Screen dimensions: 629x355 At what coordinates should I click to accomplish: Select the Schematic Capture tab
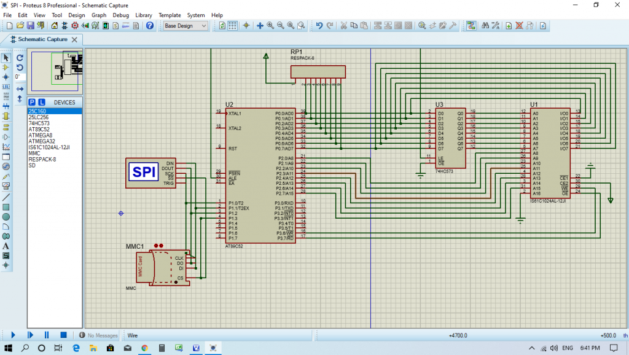point(42,39)
